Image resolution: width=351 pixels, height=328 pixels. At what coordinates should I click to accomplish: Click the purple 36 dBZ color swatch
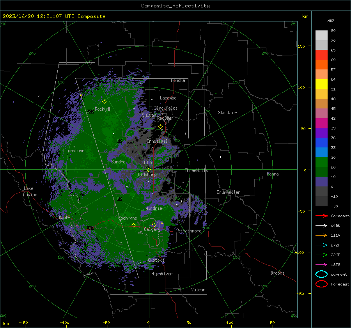(x=321, y=133)
